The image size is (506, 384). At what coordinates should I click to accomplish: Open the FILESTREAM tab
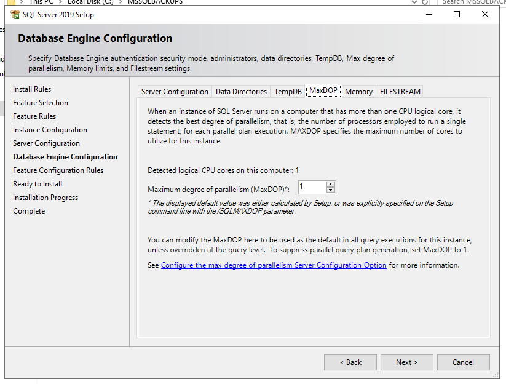tap(400, 92)
